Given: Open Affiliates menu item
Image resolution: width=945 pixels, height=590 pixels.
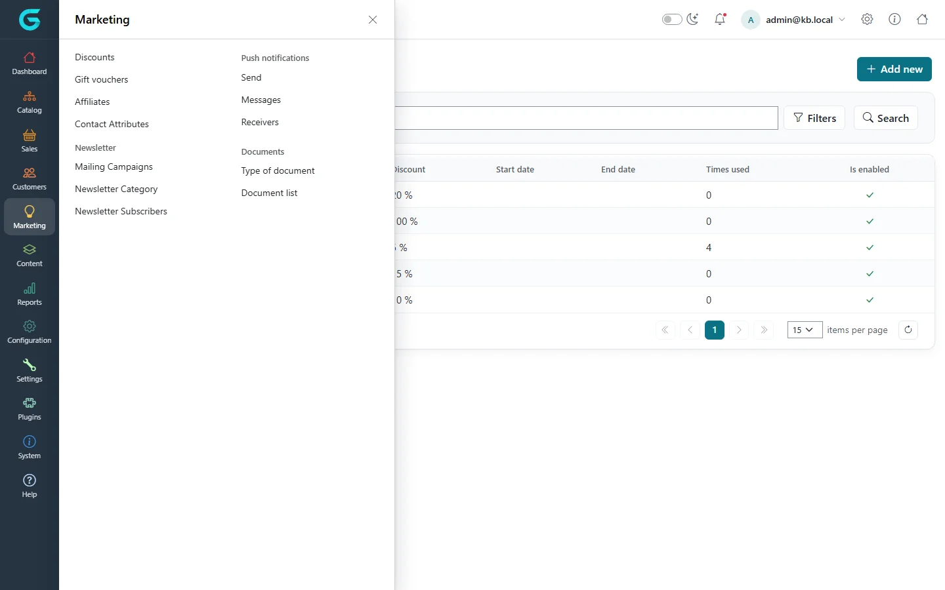Looking at the screenshot, I should tap(93, 102).
